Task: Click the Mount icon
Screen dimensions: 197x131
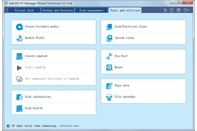Action: point(109,67)
